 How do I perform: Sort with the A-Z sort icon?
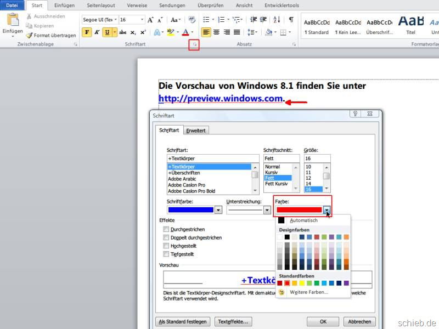[277, 20]
